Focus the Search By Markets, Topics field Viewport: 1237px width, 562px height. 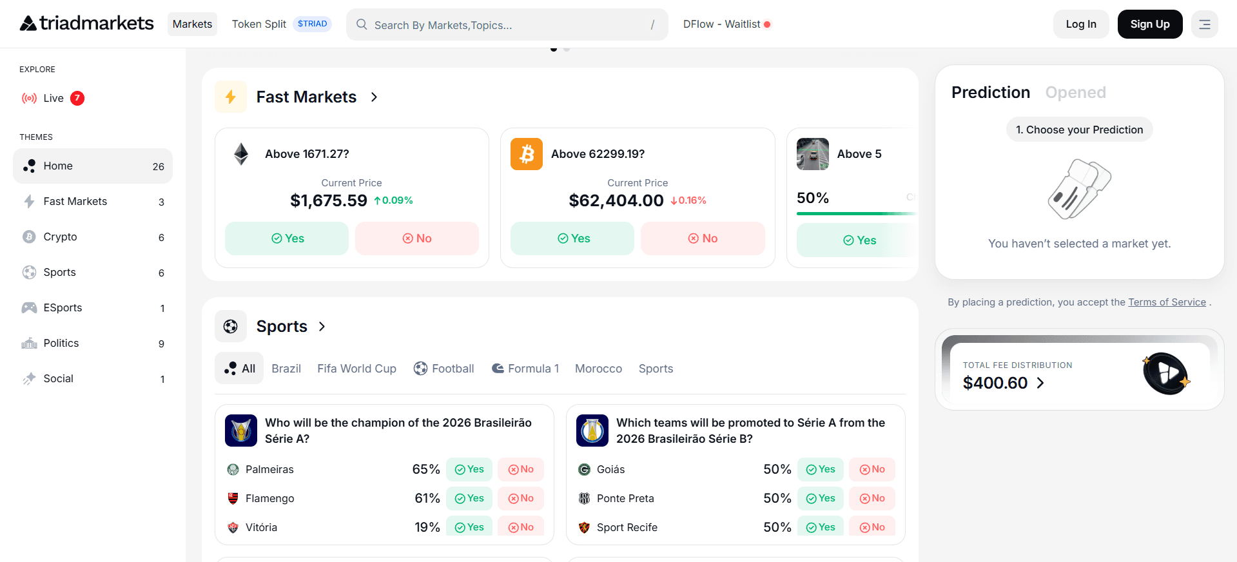[x=507, y=24]
